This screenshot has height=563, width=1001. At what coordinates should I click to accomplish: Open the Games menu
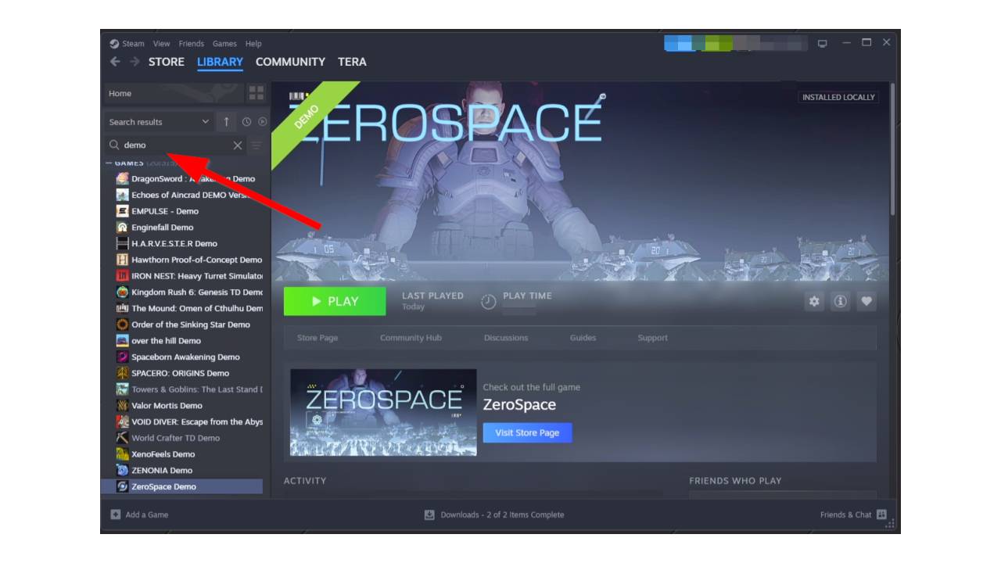pyautogui.click(x=224, y=44)
